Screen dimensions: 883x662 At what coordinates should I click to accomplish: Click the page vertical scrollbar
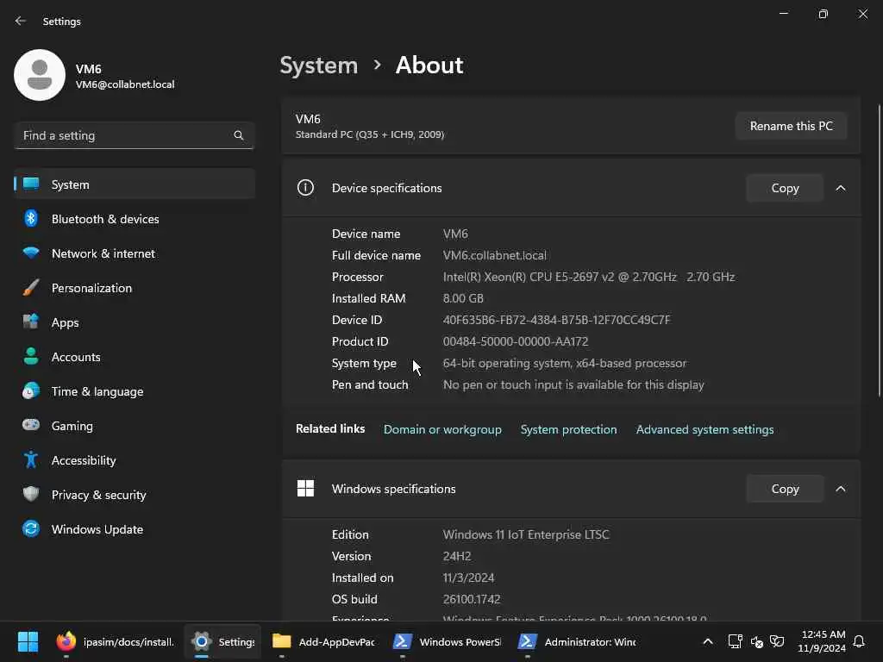pyautogui.click(x=879, y=251)
